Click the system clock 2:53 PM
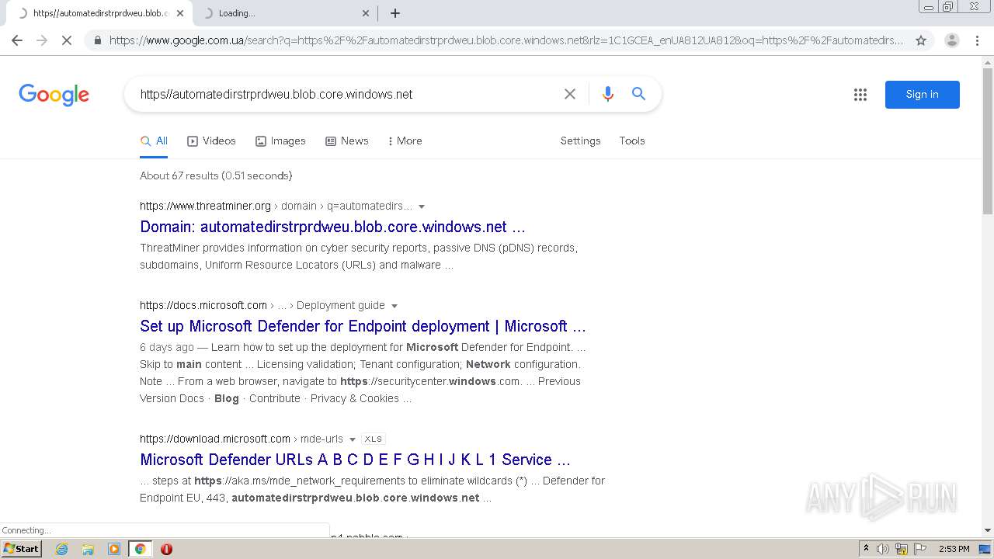 [954, 549]
